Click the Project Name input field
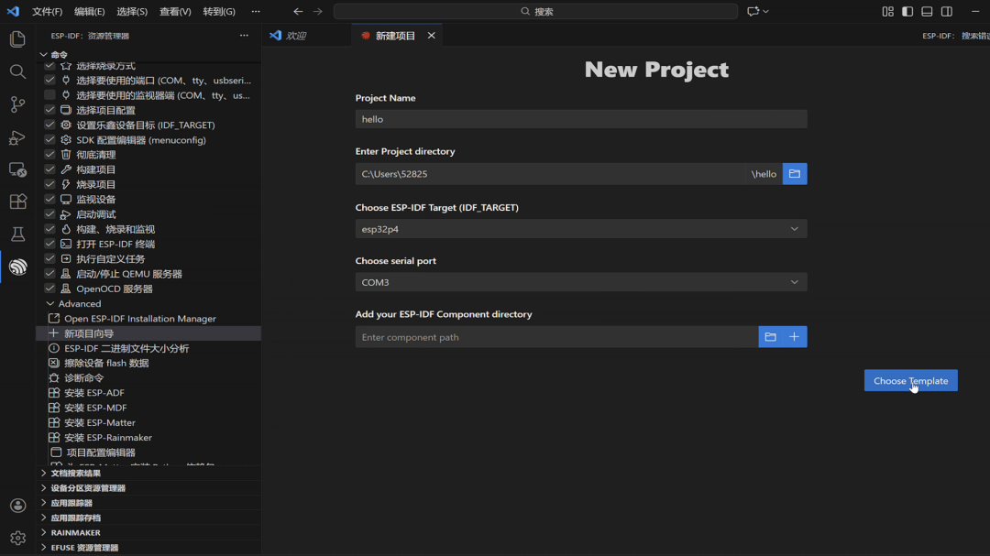 click(x=581, y=119)
